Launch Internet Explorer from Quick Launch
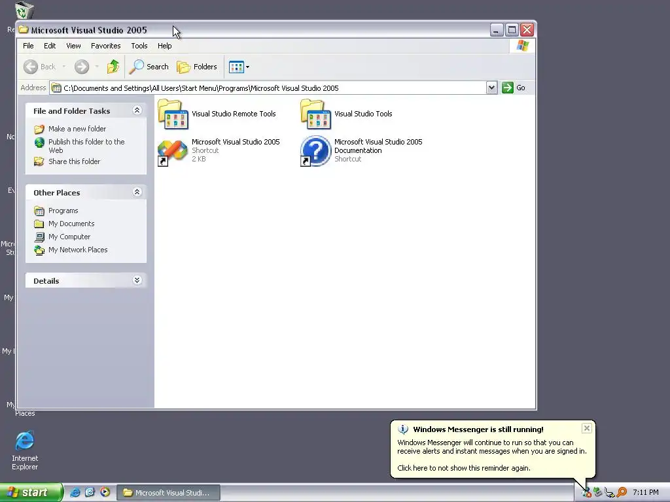 [x=75, y=492]
